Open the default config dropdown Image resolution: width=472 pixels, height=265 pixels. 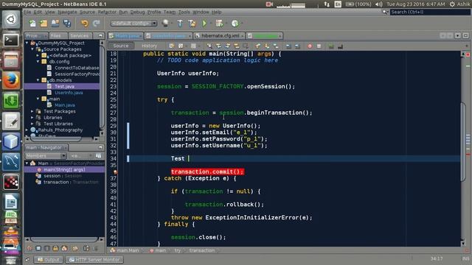133,23
